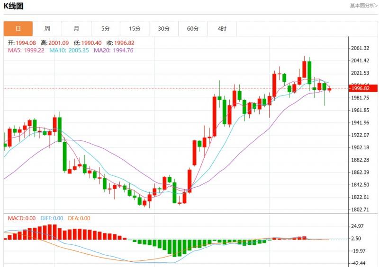The width and height of the screenshot is (379, 267).
Task: Click the 2061.32 price axis label
Action: tap(361, 48)
